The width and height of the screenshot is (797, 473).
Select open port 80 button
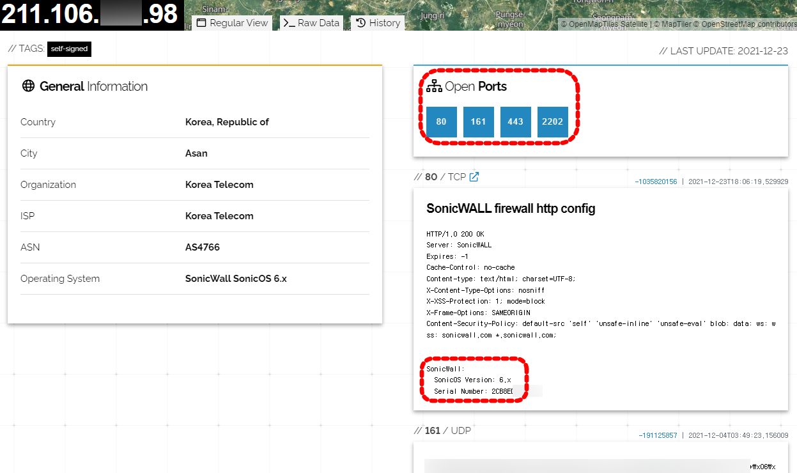point(442,122)
